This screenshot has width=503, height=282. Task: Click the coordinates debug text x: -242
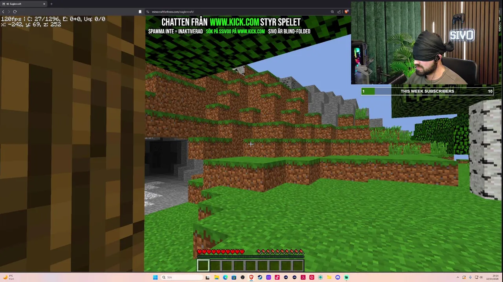(31, 24)
